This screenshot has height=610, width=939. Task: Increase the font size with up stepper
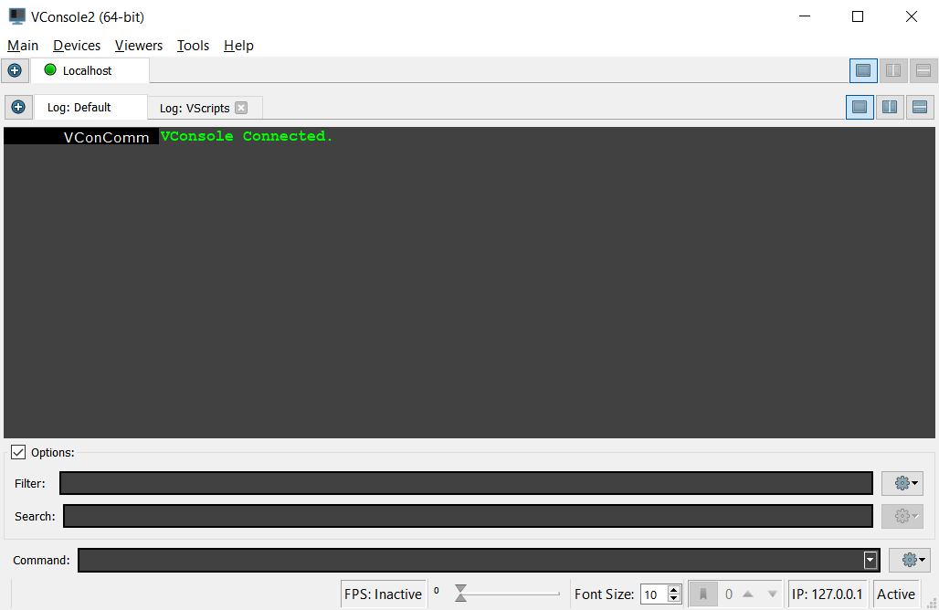pyautogui.click(x=674, y=590)
